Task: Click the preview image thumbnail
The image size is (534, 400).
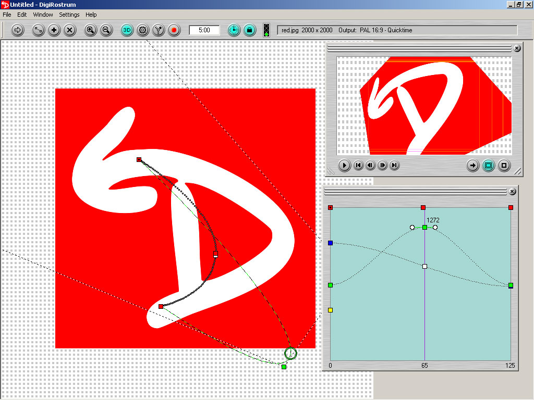Action: [x=424, y=105]
